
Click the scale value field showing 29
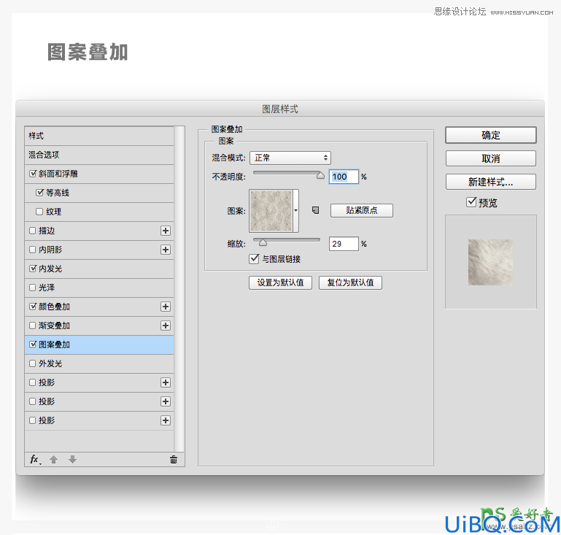[x=344, y=244]
